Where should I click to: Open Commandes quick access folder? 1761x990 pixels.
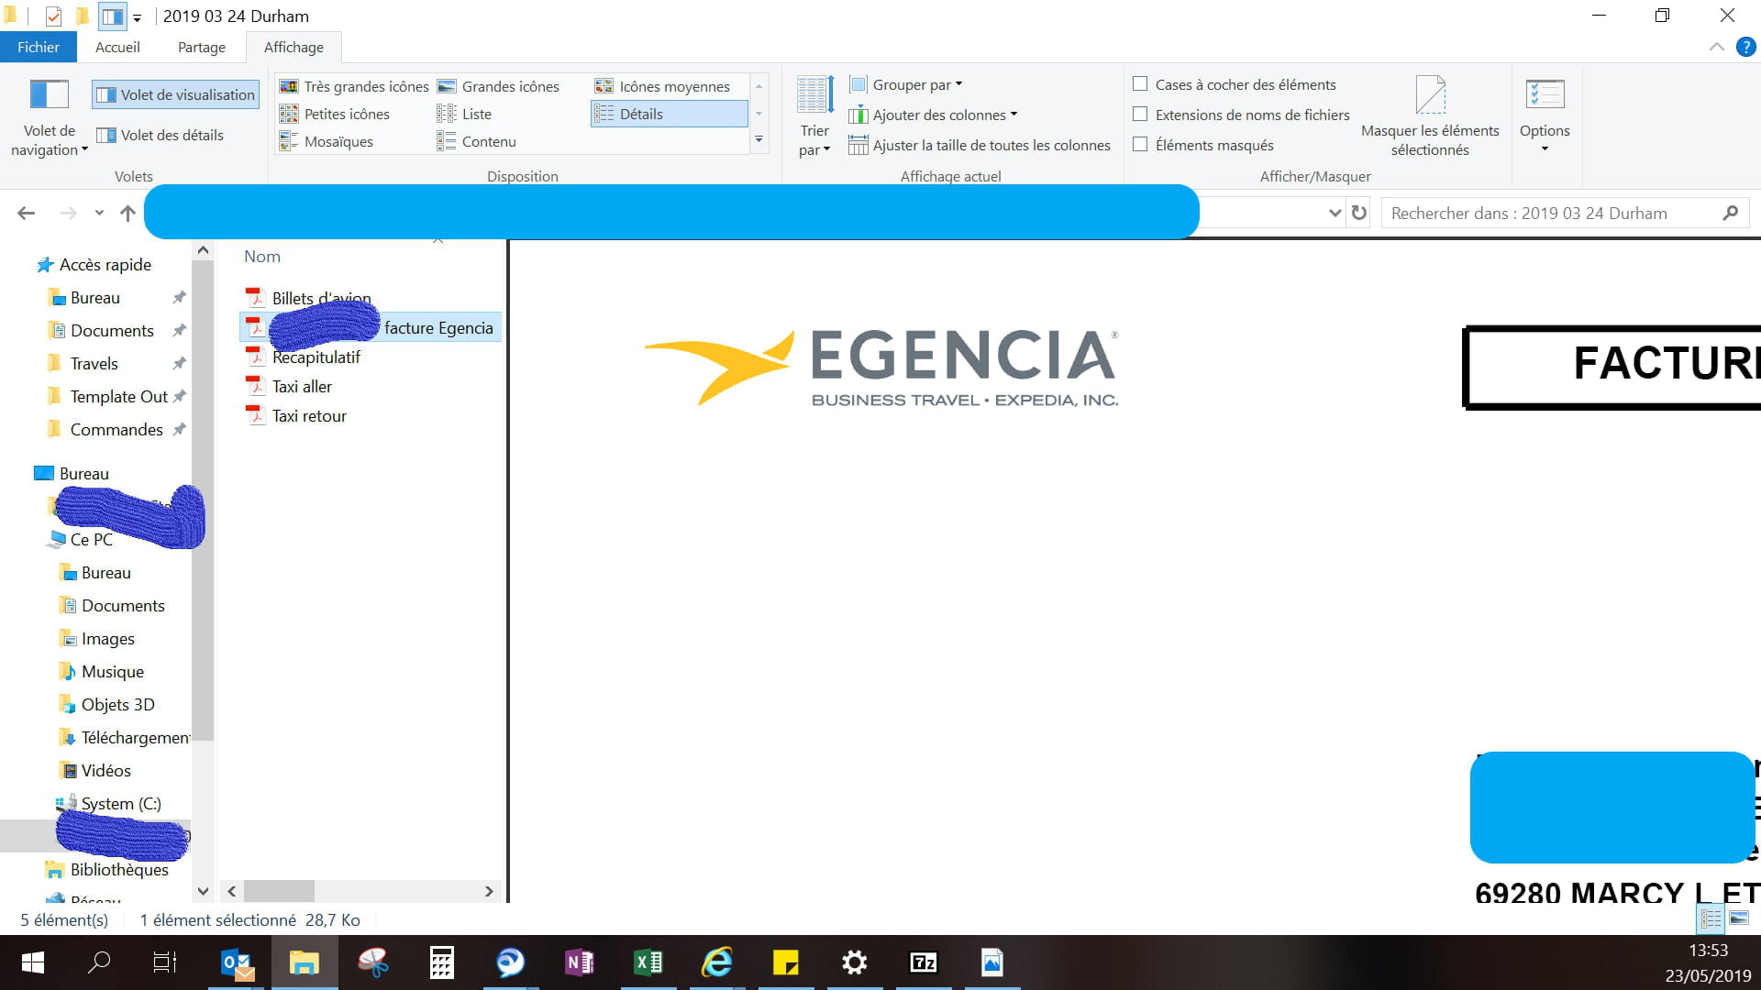(116, 429)
